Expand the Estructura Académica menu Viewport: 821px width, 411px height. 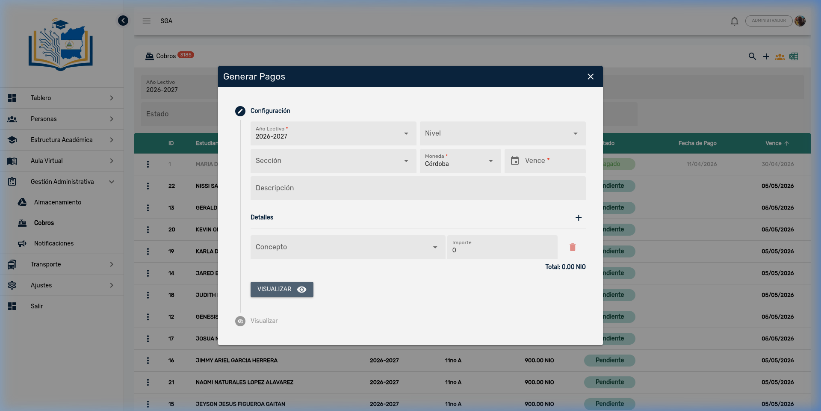pyautogui.click(x=61, y=140)
